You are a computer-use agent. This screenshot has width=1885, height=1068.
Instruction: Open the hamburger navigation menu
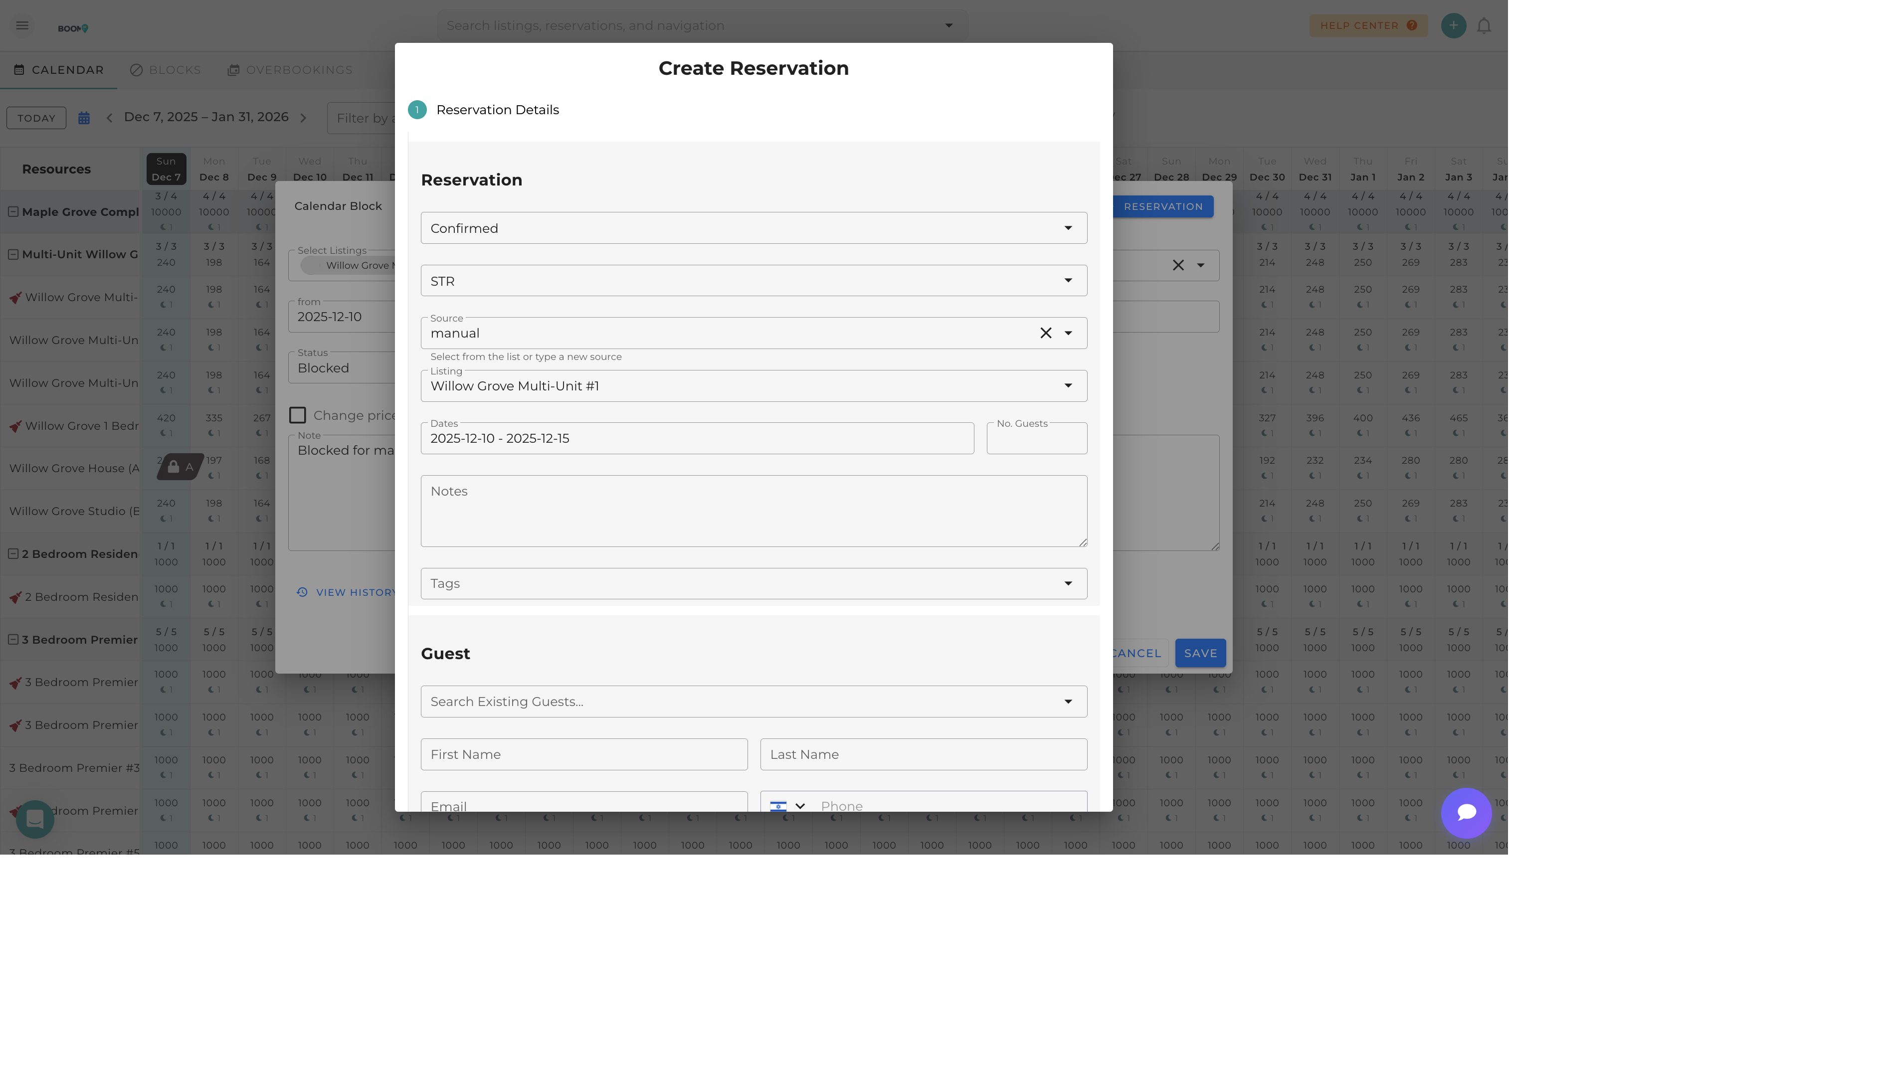(x=22, y=25)
